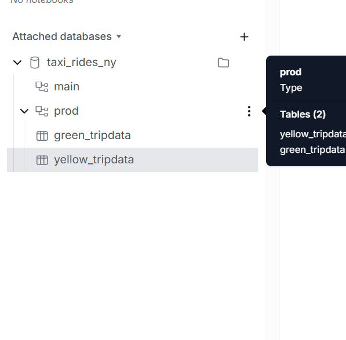Click the folder icon beside taxi_rides_ny
346x340 pixels.
coord(223,63)
